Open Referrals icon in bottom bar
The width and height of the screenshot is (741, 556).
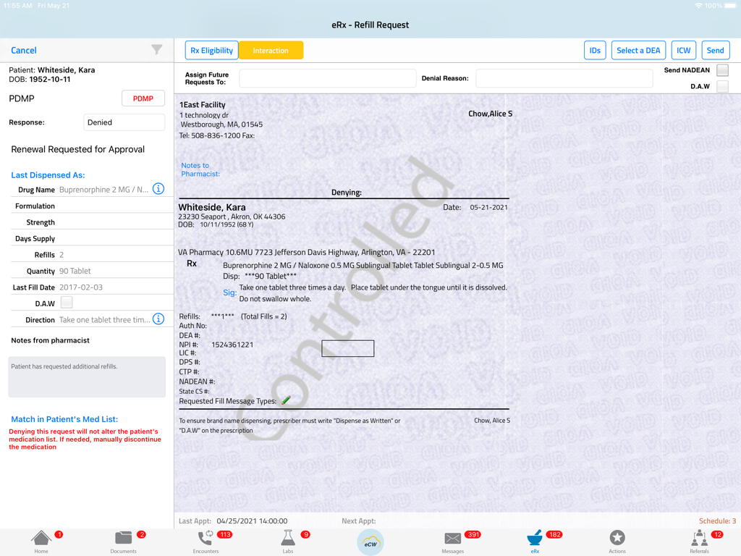(699, 540)
